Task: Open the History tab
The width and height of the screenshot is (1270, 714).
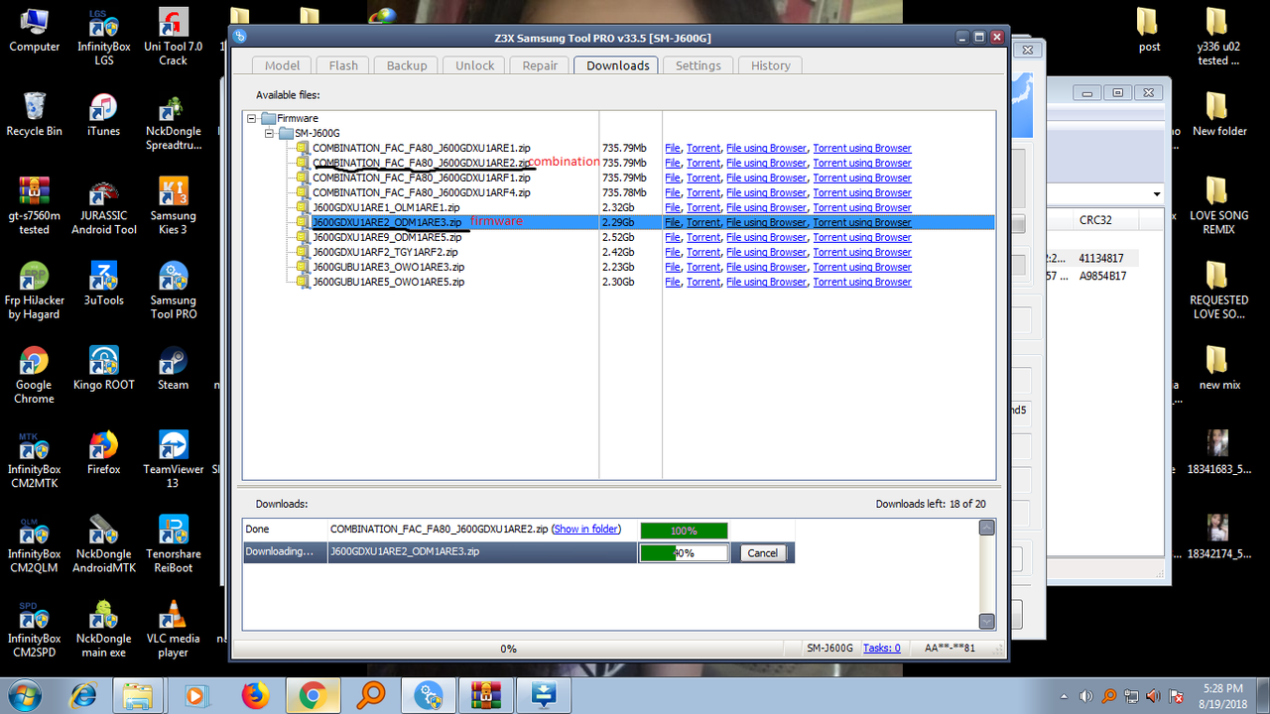Action: 771,65
